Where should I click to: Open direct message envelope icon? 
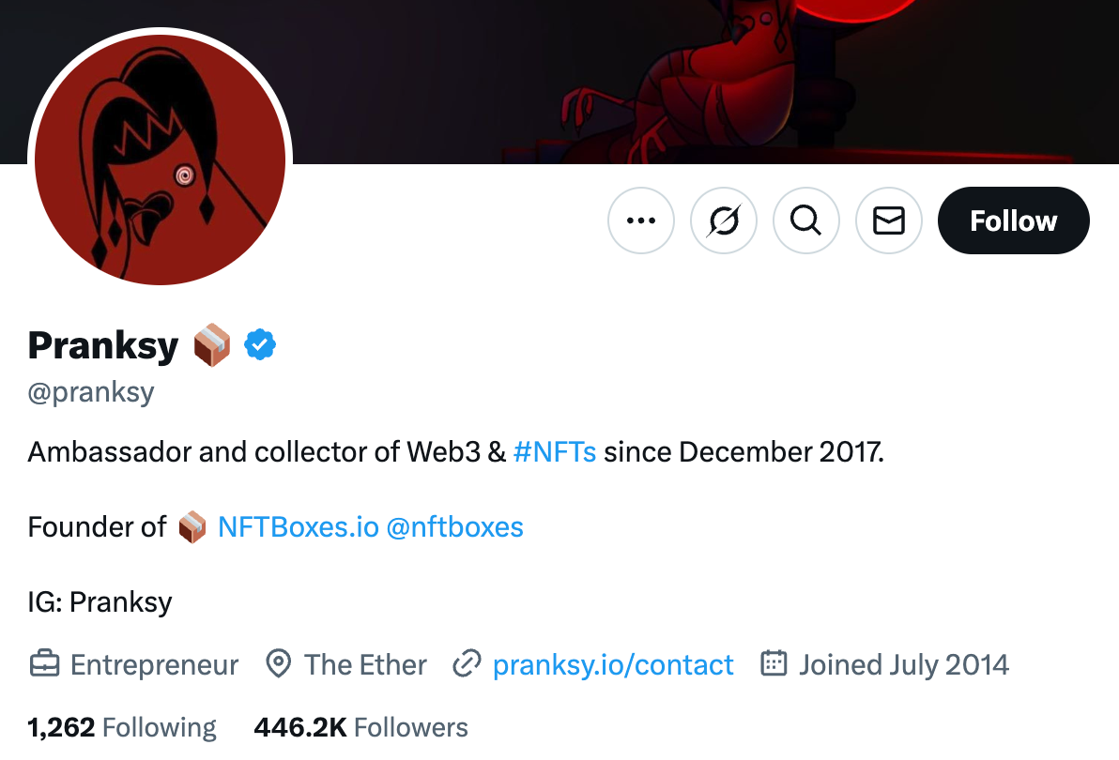(889, 220)
